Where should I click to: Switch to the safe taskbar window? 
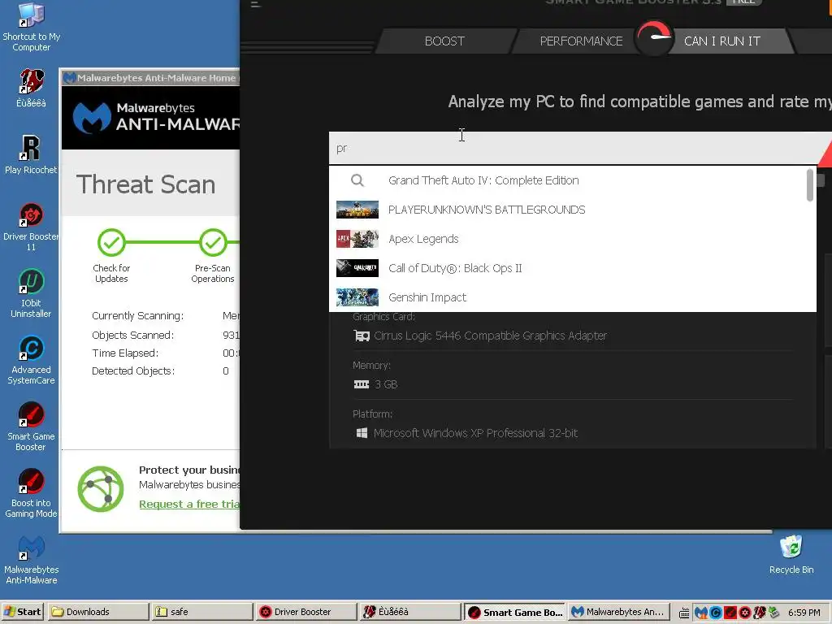201,612
